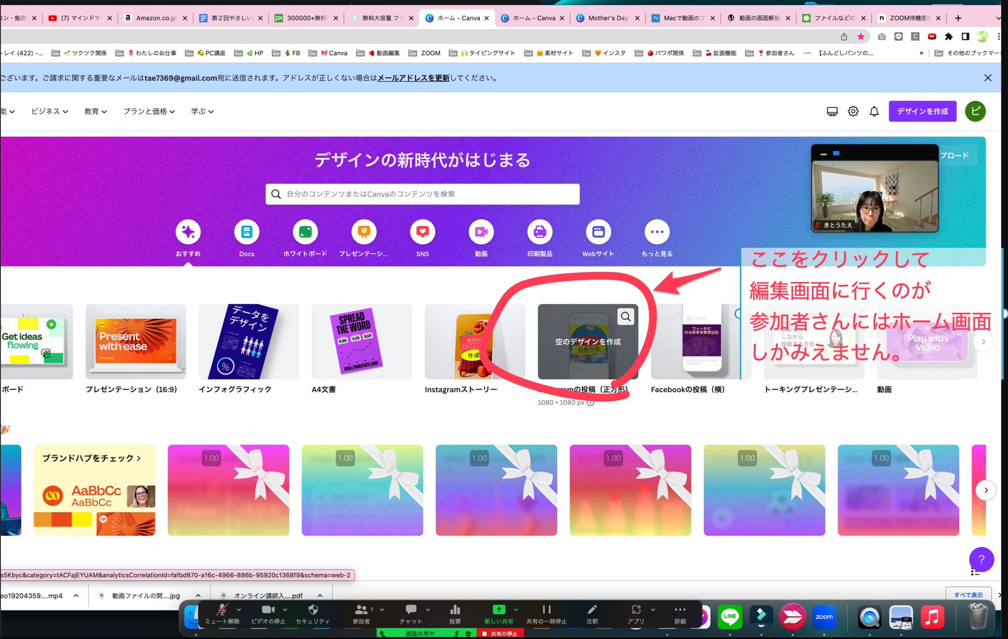Open the Canva bookmarks folder
Screen dimensions: 1008x639
click(x=328, y=53)
